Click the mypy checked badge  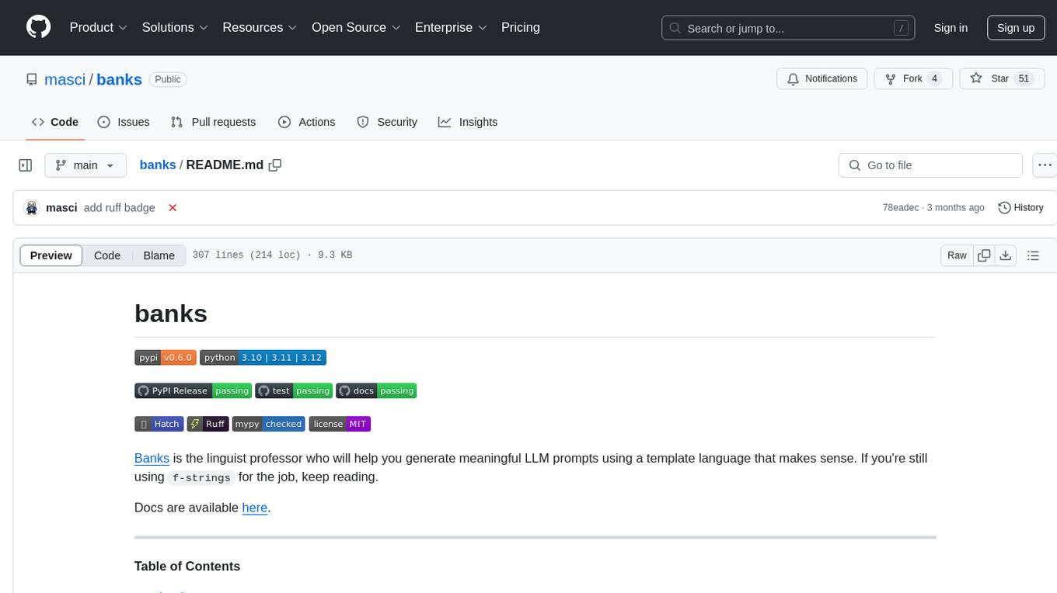pos(268,424)
